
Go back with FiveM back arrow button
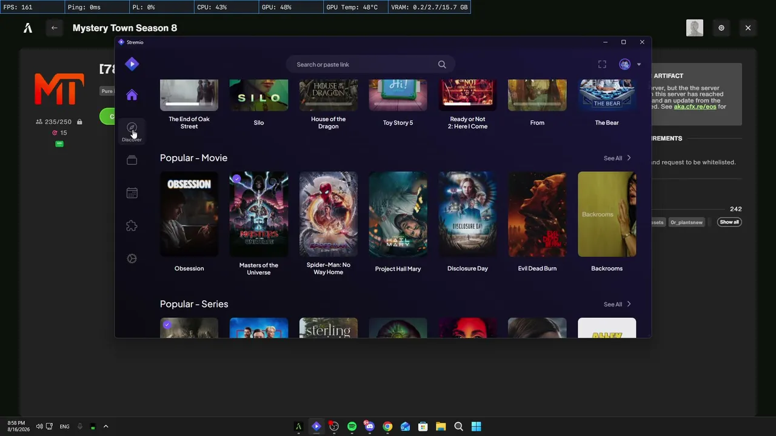point(55,28)
